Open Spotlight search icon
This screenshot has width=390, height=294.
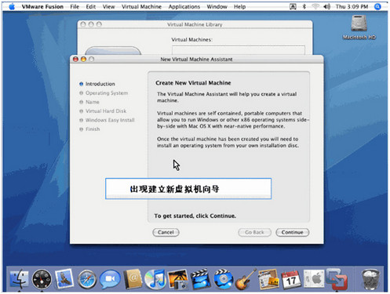[377, 7]
